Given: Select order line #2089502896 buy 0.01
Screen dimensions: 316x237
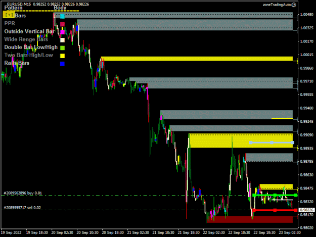Looking at the screenshot, I should point(23,193).
